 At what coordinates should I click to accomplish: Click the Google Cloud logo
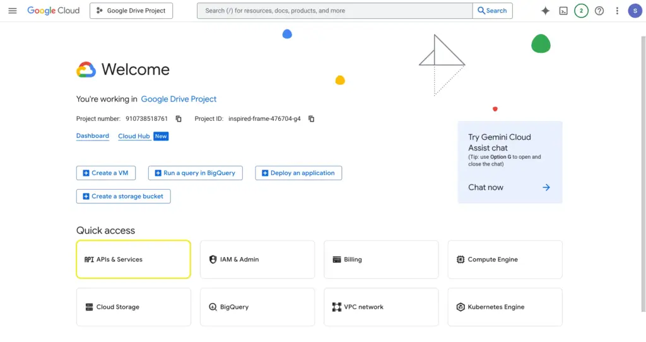[x=53, y=11]
